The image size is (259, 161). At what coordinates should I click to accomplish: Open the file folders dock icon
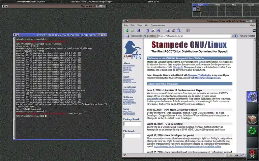click(252, 120)
